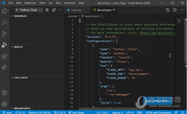The width and height of the screenshot is (187, 114).
Task: Synchronize changes in status bar
Action: coord(20,112)
